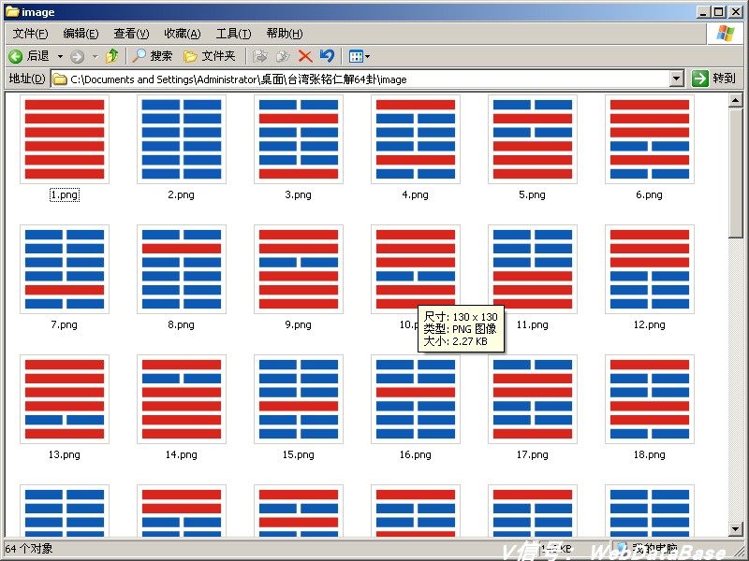Open the Back history dropdown arrow

[x=60, y=56]
